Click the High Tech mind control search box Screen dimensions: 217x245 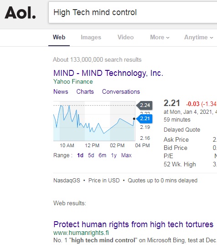[x=133, y=12]
